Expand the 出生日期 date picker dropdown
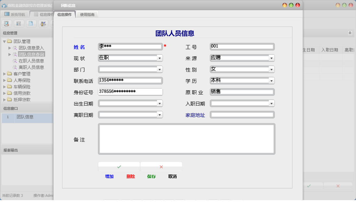 pos(159,103)
